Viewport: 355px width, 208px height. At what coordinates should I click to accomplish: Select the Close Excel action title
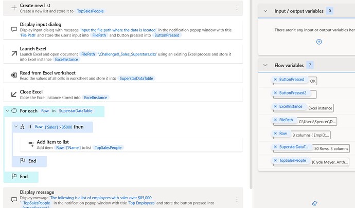(x=31, y=92)
